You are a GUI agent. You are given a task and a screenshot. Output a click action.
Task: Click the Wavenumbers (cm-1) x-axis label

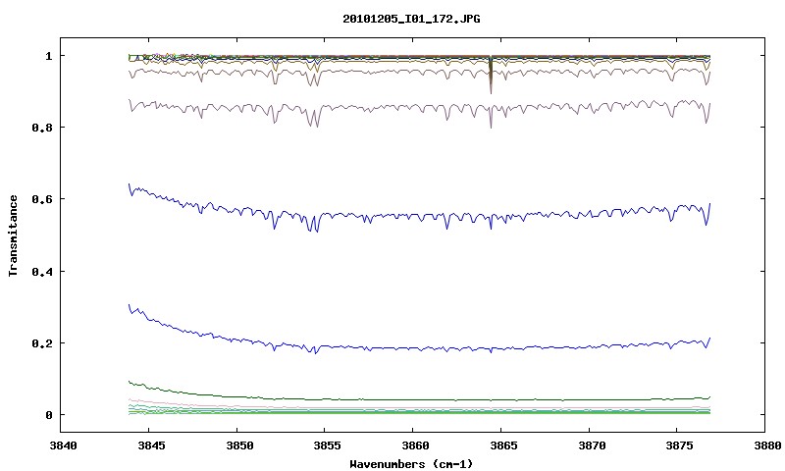pos(411,464)
